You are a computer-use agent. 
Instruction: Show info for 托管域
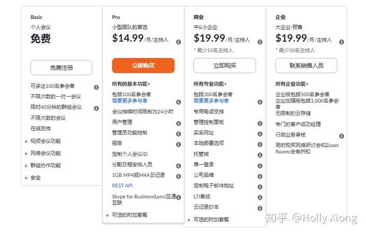click(x=260, y=155)
